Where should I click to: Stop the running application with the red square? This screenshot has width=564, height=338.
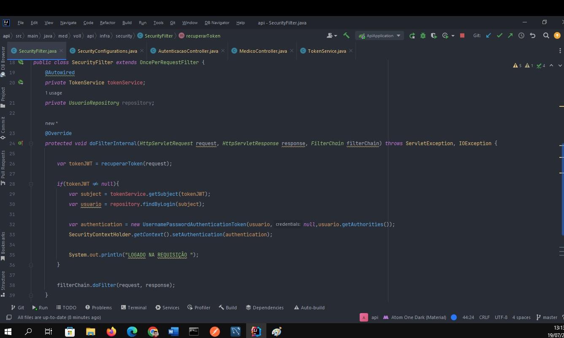pos(462,36)
